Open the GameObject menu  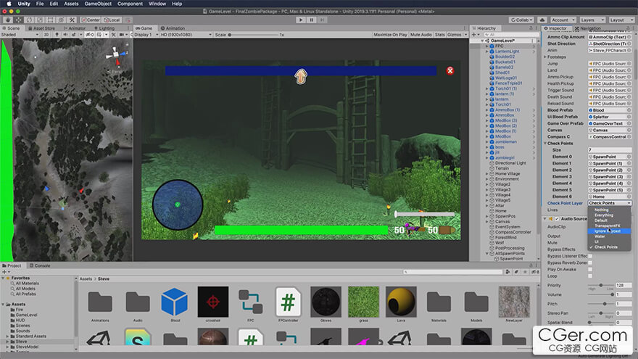[98, 4]
